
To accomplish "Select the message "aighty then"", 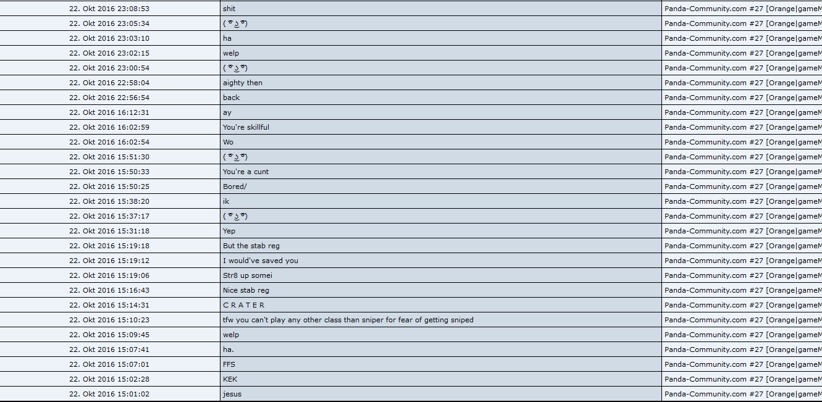I will coord(243,83).
